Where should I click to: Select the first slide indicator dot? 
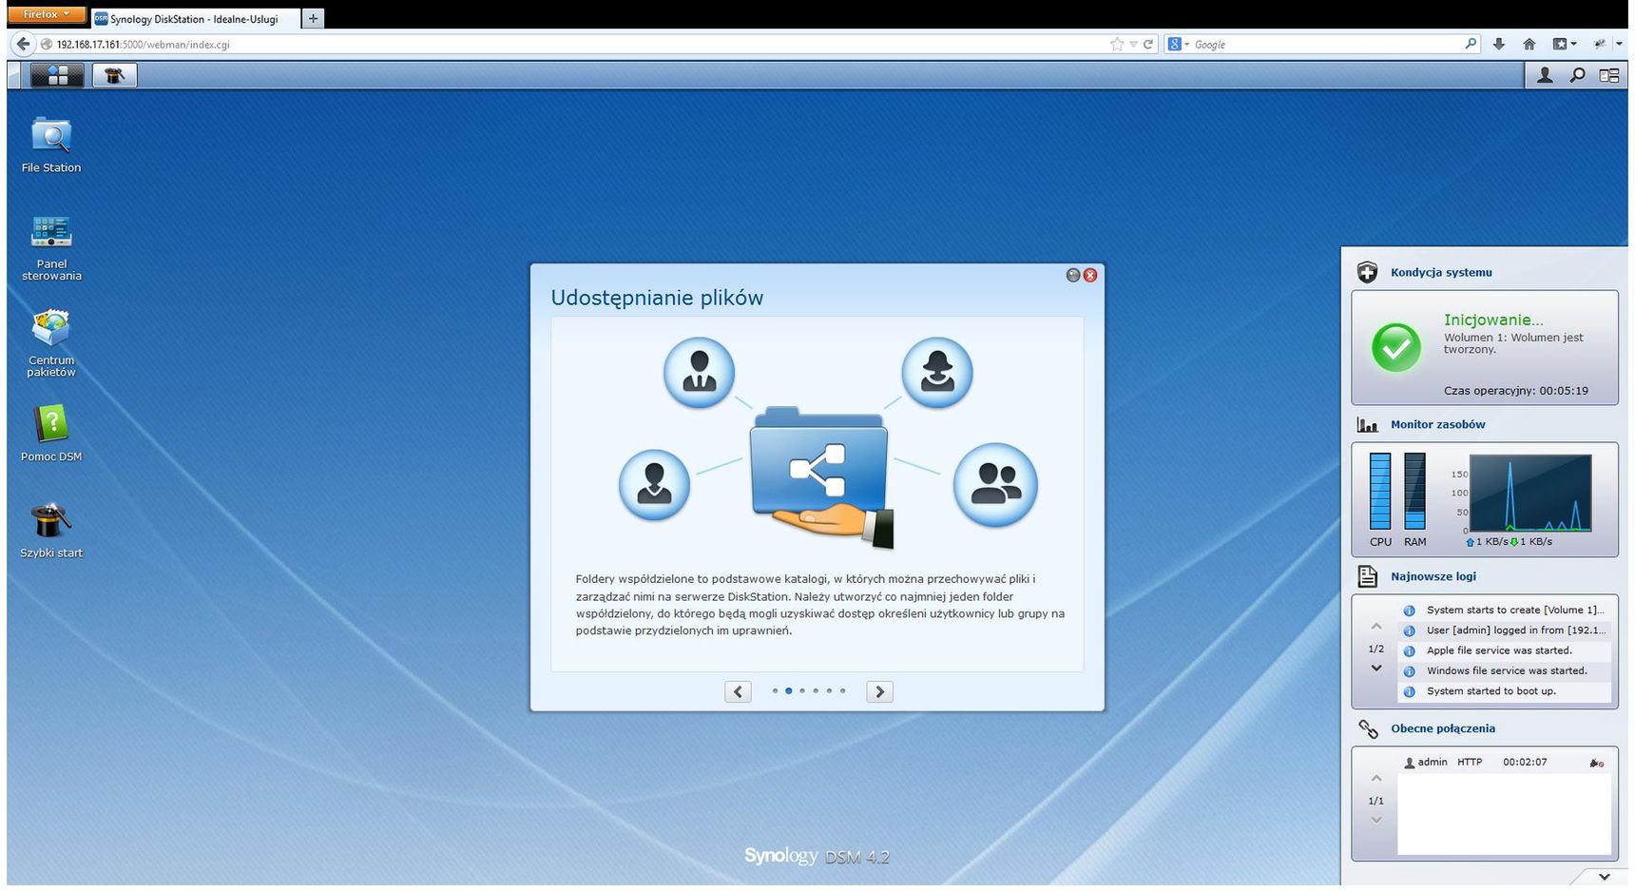[x=775, y=691]
